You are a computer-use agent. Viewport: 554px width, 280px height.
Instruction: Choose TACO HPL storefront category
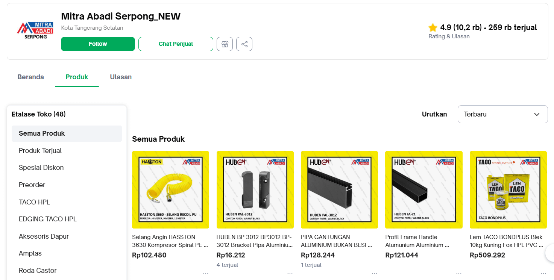34,202
